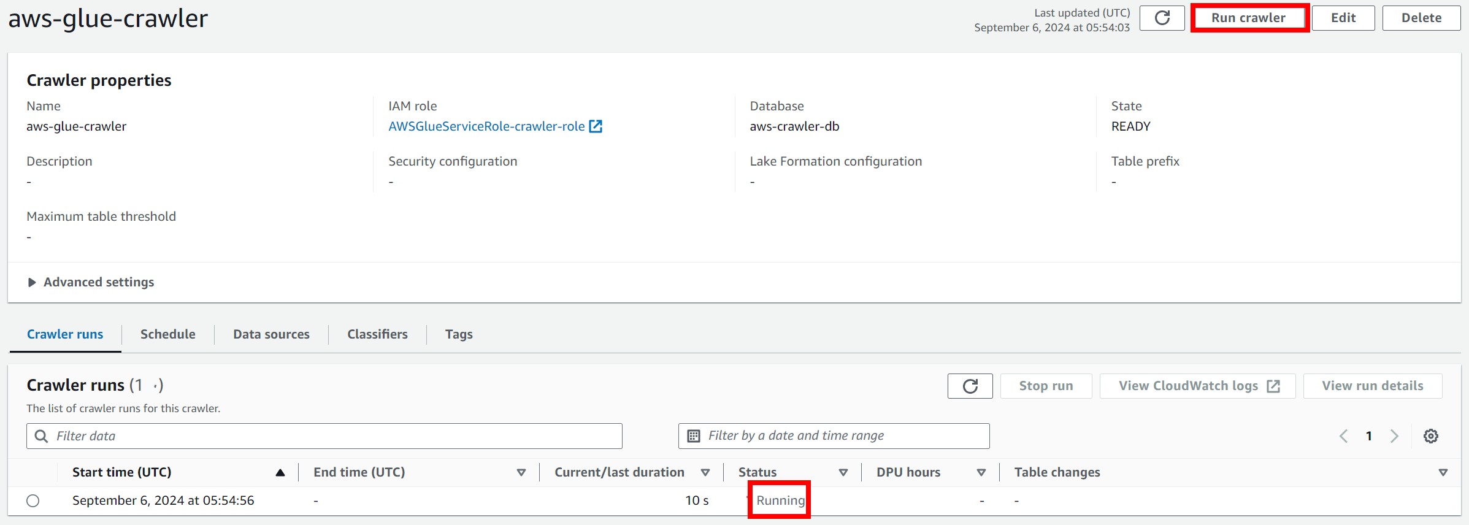Screen dimensions: 1469x525
Task: Refresh the crawler runs list
Action: click(970, 386)
